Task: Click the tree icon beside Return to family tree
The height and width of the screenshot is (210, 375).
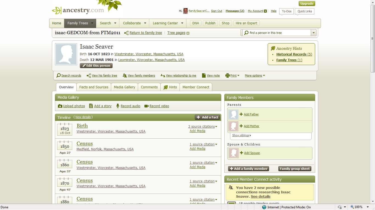Action: 126,33
